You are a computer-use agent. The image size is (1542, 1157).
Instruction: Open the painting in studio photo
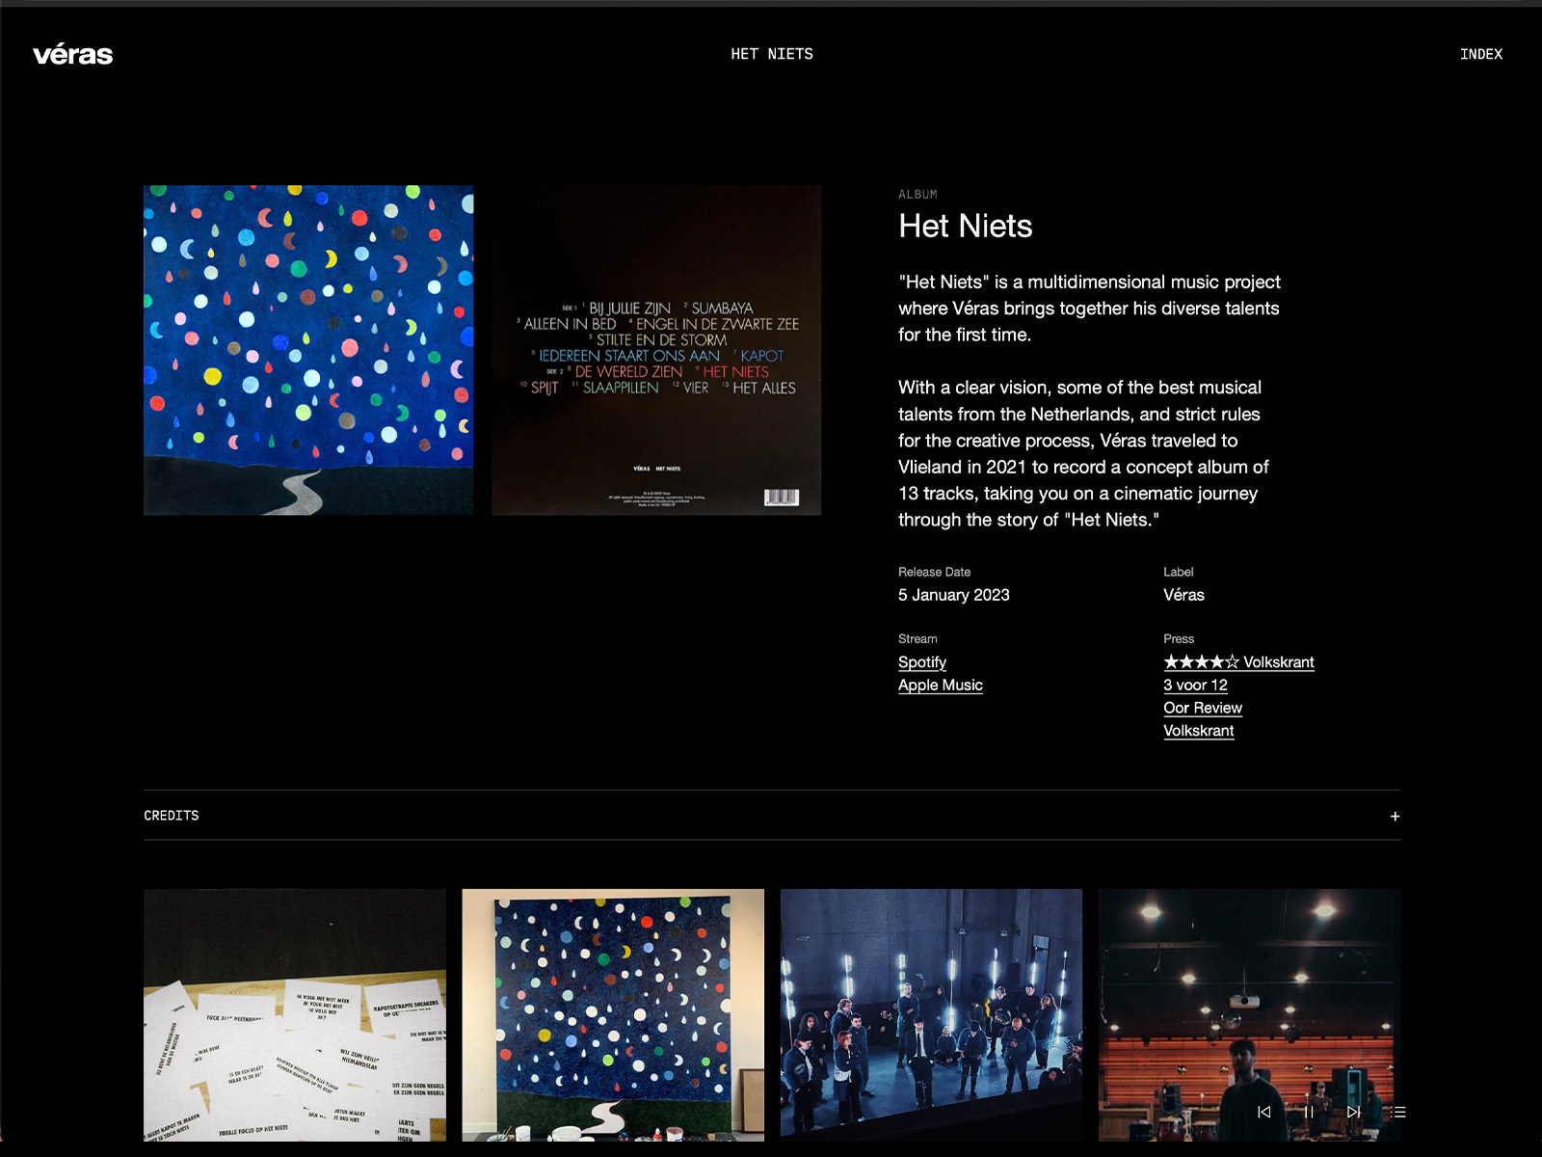click(x=613, y=1015)
